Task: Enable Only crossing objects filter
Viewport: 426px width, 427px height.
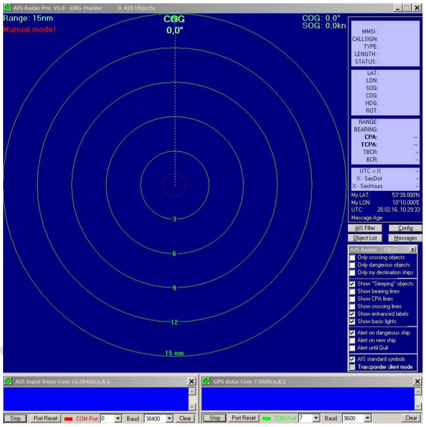Action: (352, 257)
